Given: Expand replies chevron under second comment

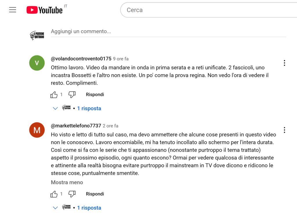Looking at the screenshot, I should point(55,208).
